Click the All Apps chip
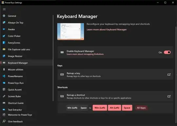 click(x=141, y=108)
